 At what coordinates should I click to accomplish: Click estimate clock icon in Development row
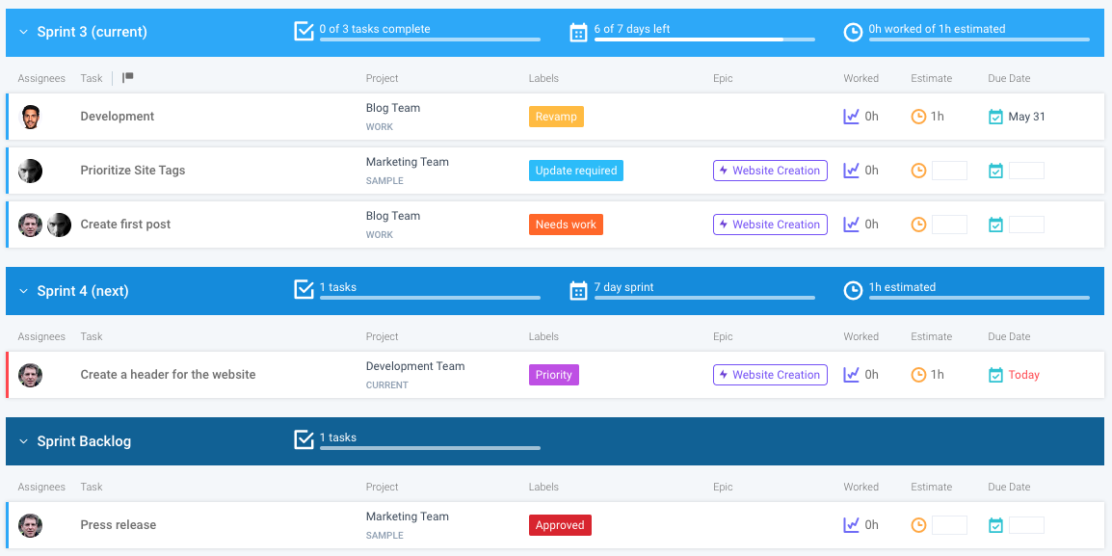918,117
